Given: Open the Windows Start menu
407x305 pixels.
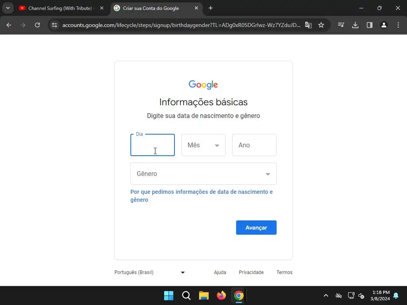Looking at the screenshot, I should click(x=169, y=295).
